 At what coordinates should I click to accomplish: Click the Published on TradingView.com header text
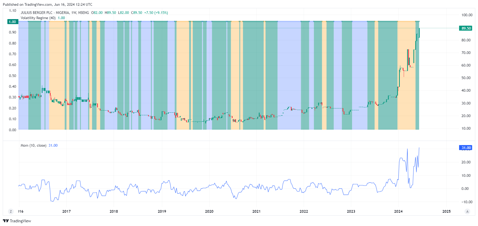48,4
